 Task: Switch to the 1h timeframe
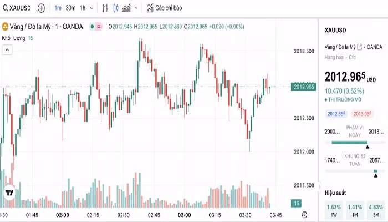tap(83, 8)
